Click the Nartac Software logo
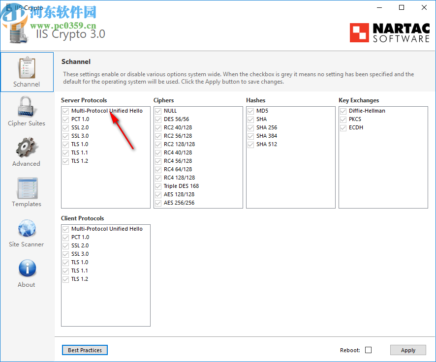This screenshot has height=362, width=436. 390,32
